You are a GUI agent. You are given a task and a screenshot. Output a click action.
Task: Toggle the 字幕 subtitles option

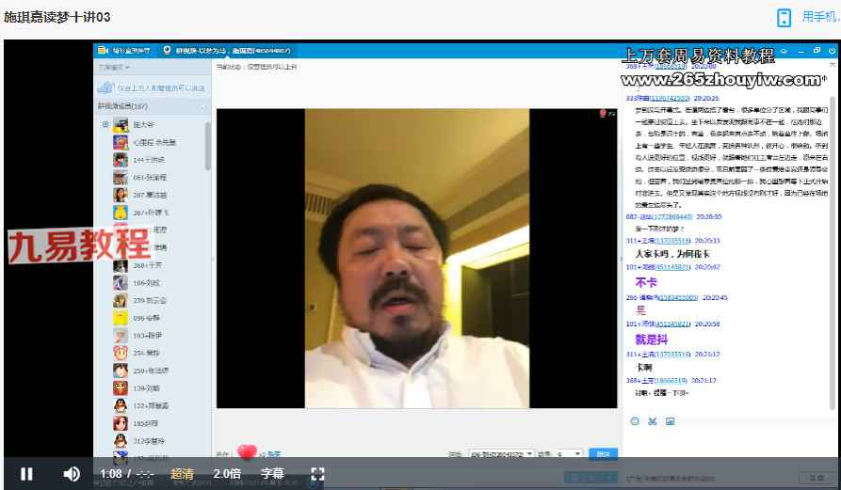coord(272,474)
